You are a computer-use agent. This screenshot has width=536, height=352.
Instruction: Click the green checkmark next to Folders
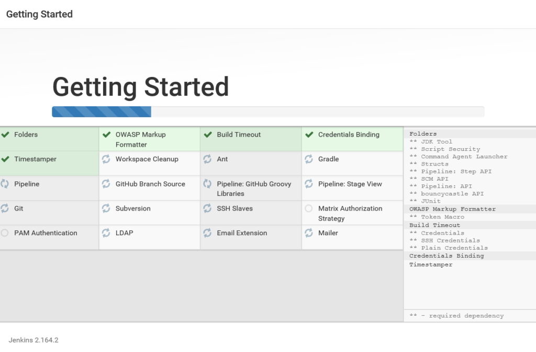point(5,135)
